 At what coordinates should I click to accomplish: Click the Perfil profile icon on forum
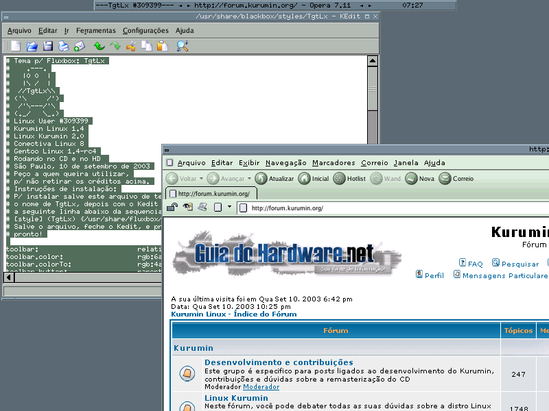419,275
